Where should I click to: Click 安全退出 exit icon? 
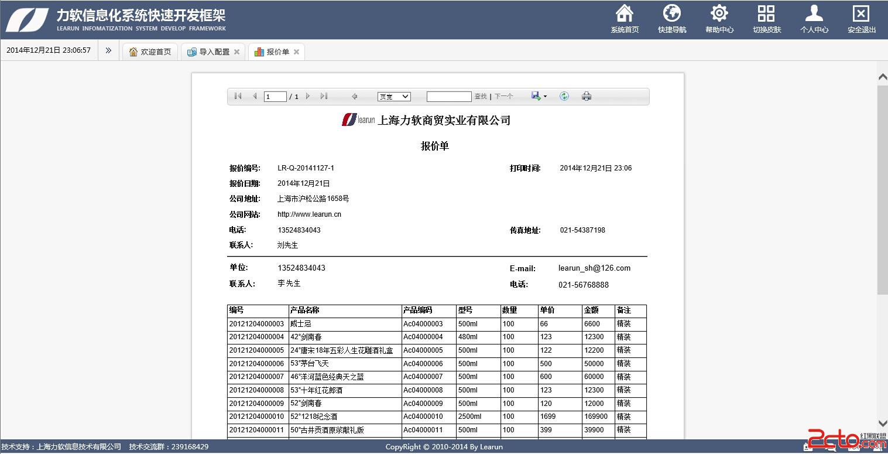tap(861, 13)
